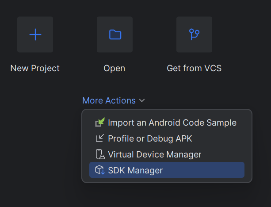
Task: Click the branch icon for Get from VCS
Action: (x=194, y=34)
